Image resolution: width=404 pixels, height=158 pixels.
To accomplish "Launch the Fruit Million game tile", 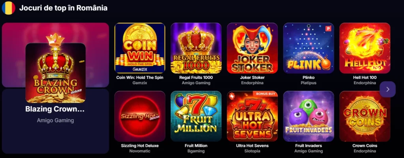I will (x=196, y=116).
